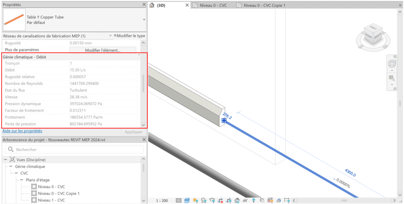Switch to the Niveau 0 - CVC tab
This screenshot has width=404, height=204.
point(213,5)
